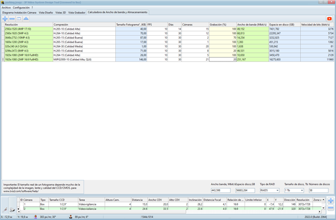Click the 70 recording percent cell
336x220 pixels.
pyautogui.click(x=223, y=37)
